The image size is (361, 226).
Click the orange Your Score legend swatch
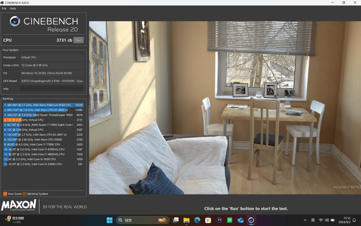coord(5,194)
